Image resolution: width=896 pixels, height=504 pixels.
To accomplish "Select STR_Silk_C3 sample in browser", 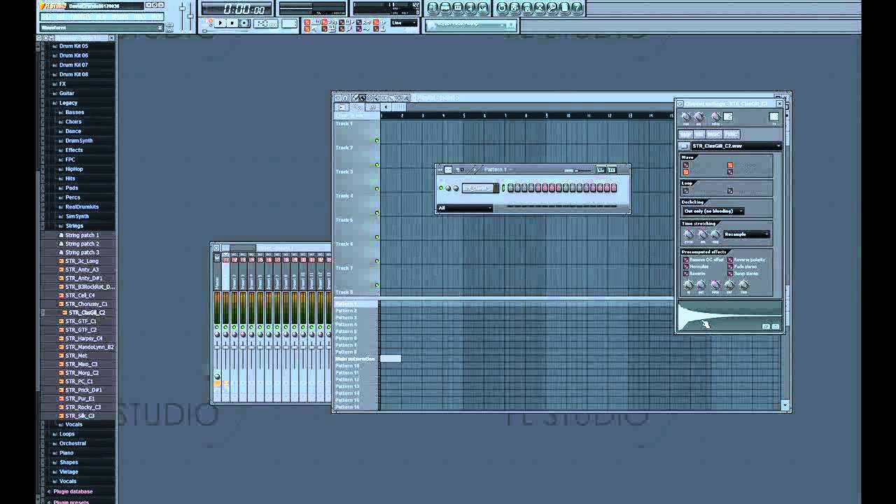I will (x=79, y=416).
